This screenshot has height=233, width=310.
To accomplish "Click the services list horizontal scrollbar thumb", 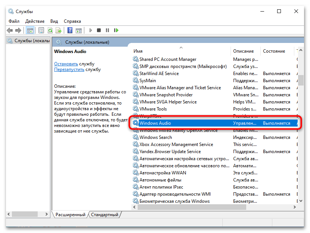I will [192, 207].
